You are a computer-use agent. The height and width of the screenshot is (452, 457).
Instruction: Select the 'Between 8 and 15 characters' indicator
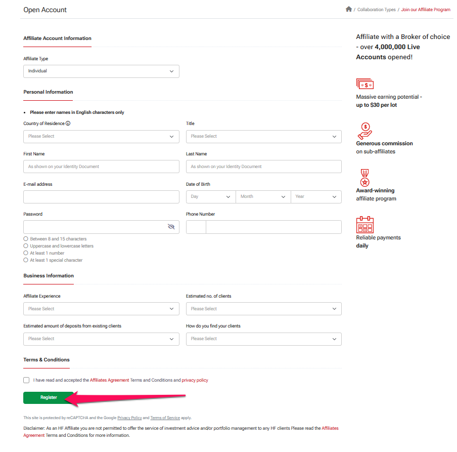point(25,238)
